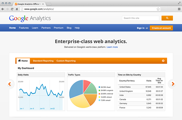
Task: Click the blue feed legend swatch
Action: (x=99, y=87)
